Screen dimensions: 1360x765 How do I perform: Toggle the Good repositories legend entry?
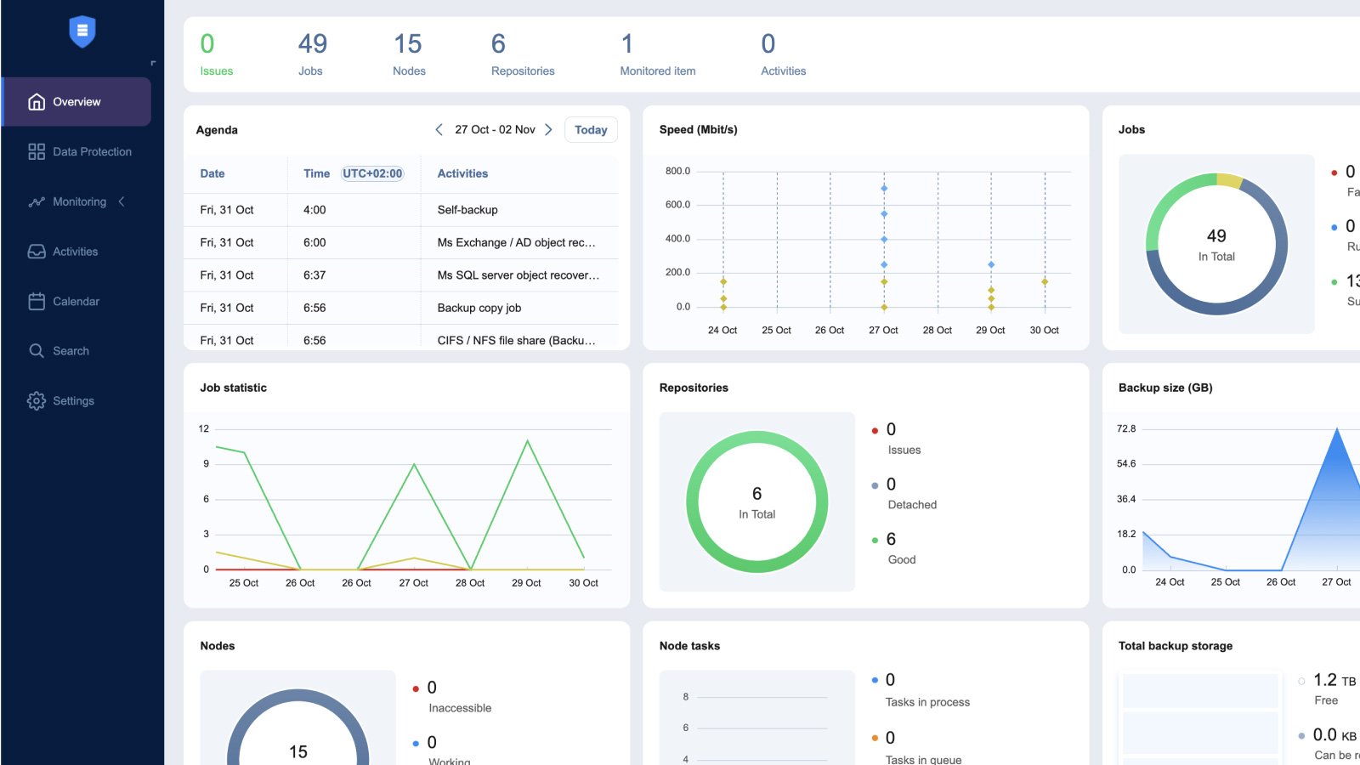tap(889, 548)
